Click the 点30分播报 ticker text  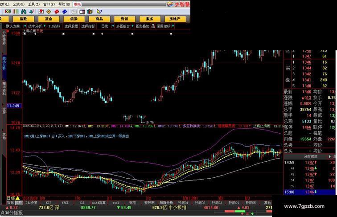(12, 213)
